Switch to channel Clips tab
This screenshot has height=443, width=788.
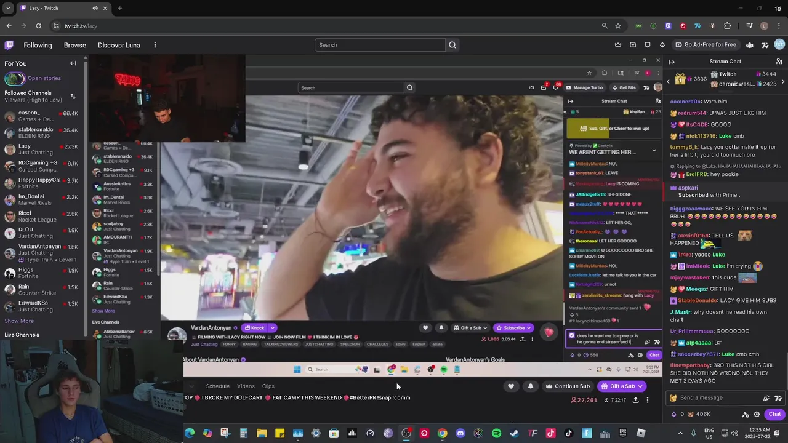(x=268, y=386)
